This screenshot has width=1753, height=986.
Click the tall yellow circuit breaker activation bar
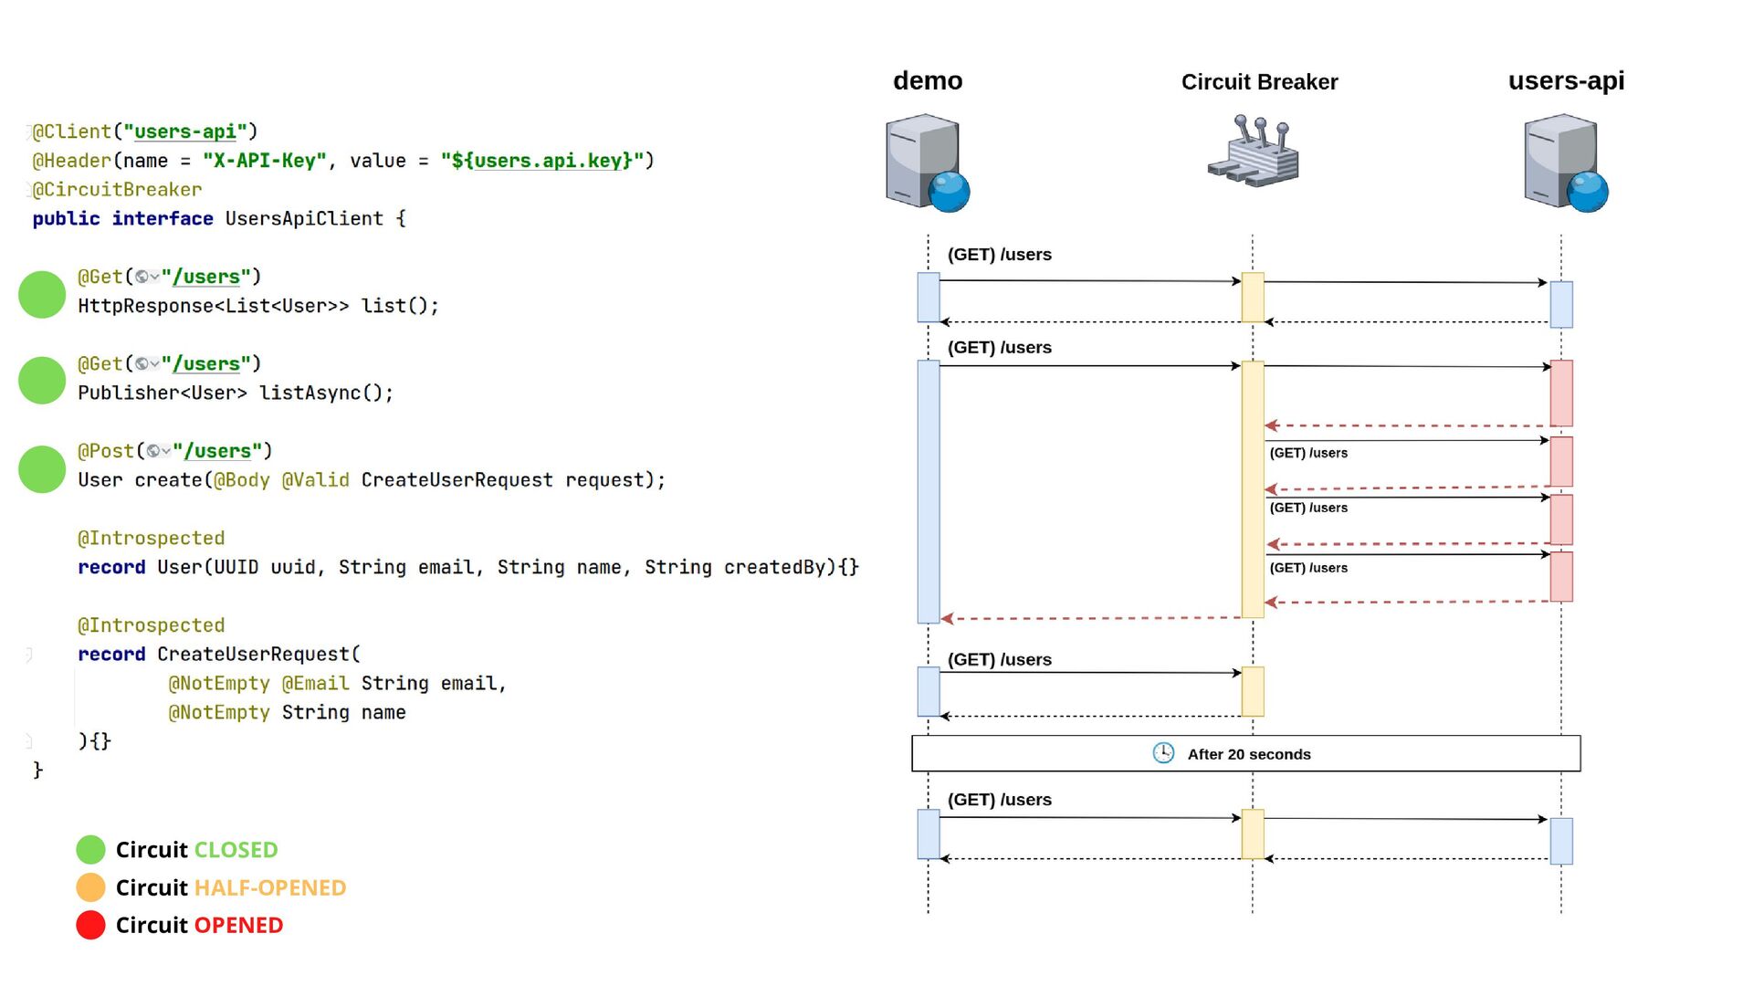(1253, 489)
